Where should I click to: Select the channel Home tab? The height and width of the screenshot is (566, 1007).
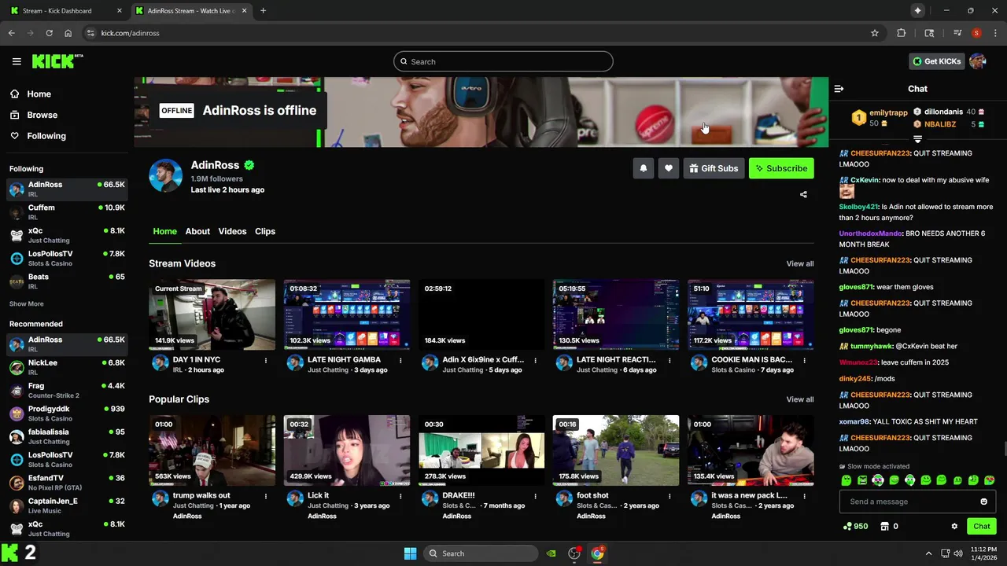(x=164, y=231)
